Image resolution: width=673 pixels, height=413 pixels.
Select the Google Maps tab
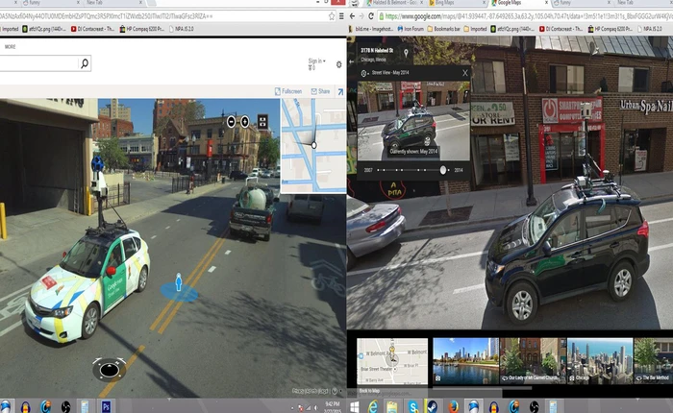coord(517,3)
